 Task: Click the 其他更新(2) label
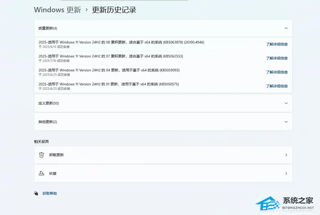tap(48, 122)
